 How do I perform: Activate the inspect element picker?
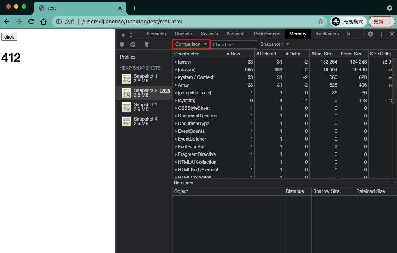(x=122, y=34)
